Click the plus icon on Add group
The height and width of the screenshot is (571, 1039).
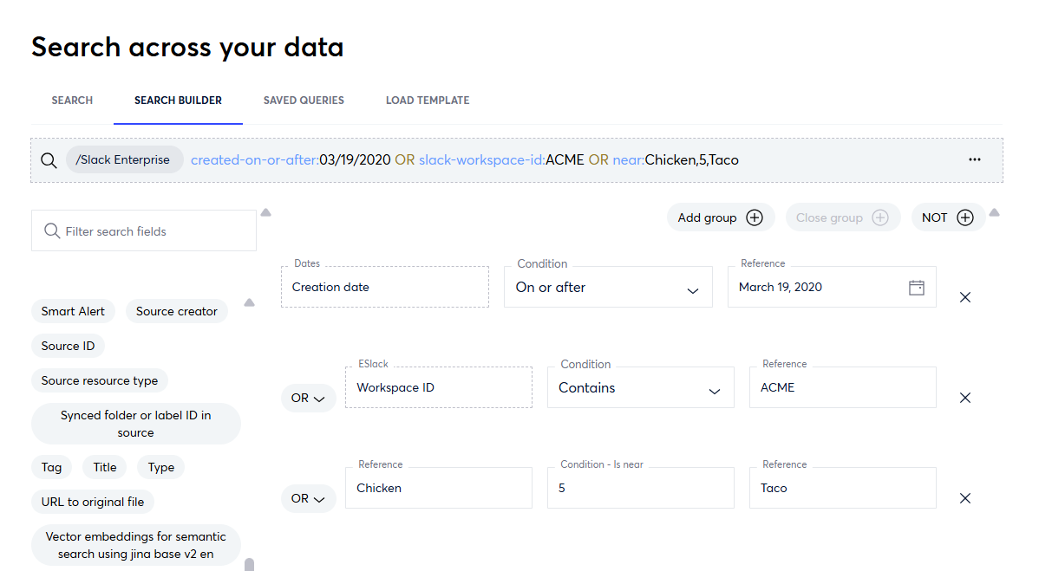[754, 218]
